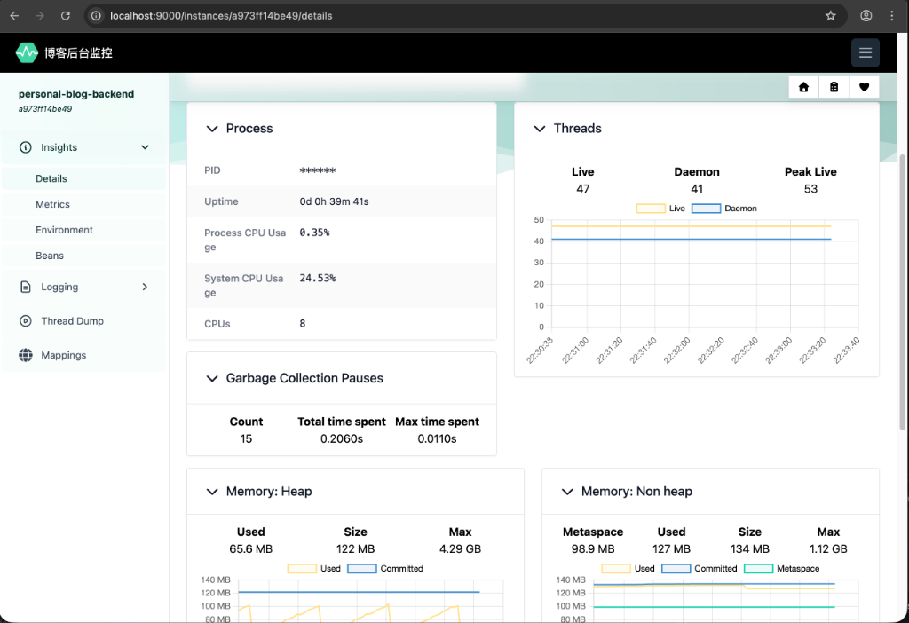The height and width of the screenshot is (623, 909).
Task: Collapse the Process panel
Action: pos(212,129)
